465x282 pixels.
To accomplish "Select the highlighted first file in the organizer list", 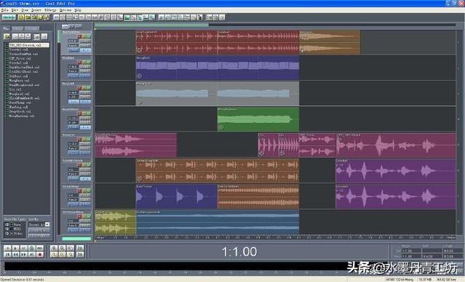I will pos(29,45).
